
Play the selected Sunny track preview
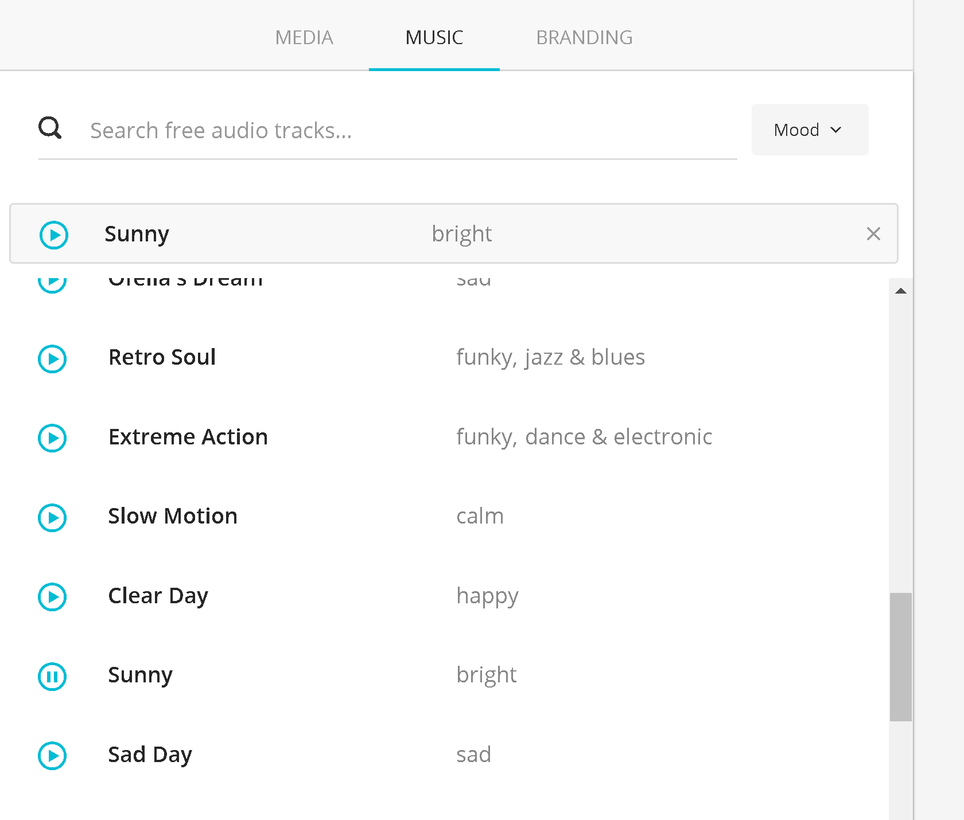(x=54, y=235)
